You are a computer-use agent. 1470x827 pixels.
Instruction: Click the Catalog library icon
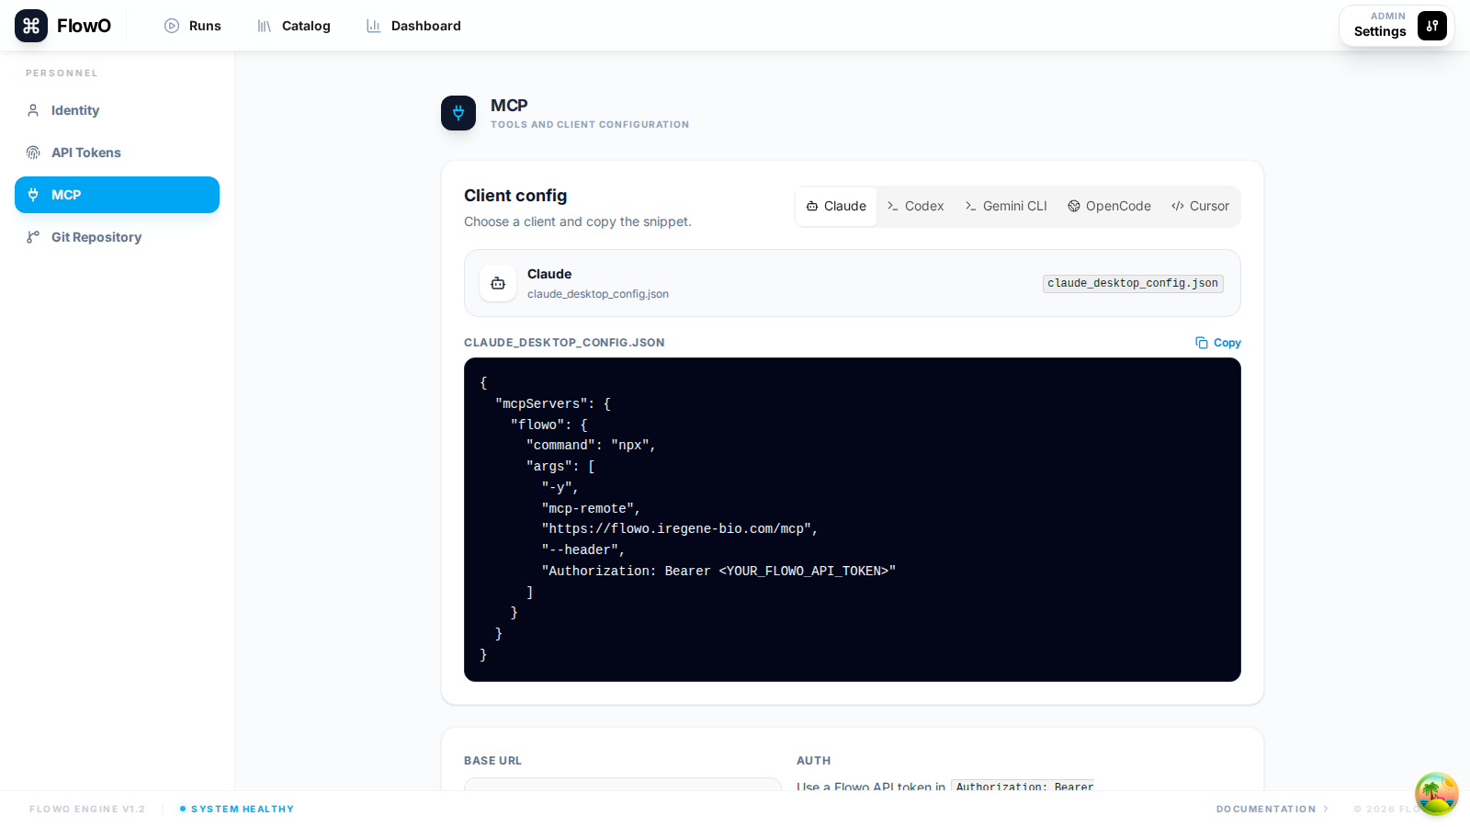(x=265, y=26)
